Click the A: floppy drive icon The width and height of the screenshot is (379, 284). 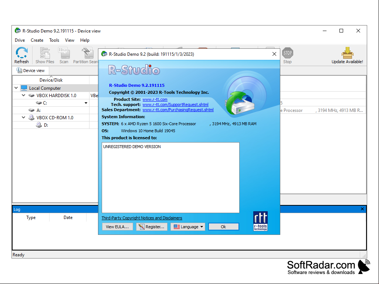click(31, 110)
